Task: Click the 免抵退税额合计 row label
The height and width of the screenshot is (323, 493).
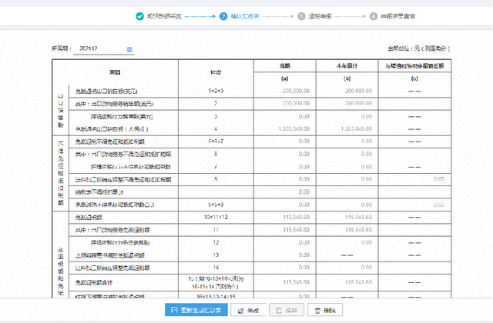Action: 94,283
